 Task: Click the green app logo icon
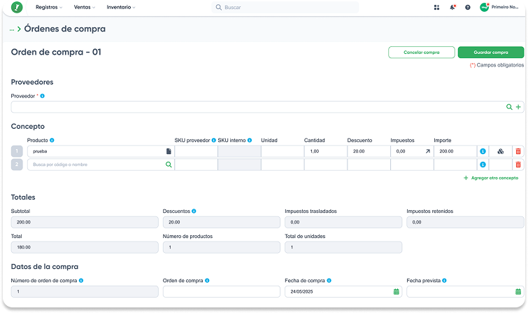[17, 7]
